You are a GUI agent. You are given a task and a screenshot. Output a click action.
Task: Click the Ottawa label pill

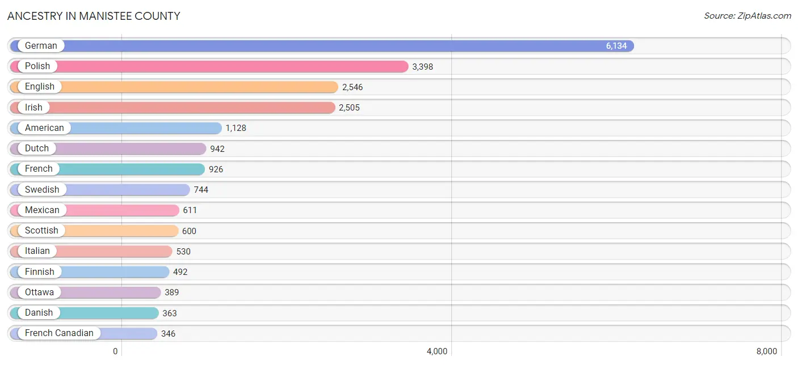(x=40, y=292)
